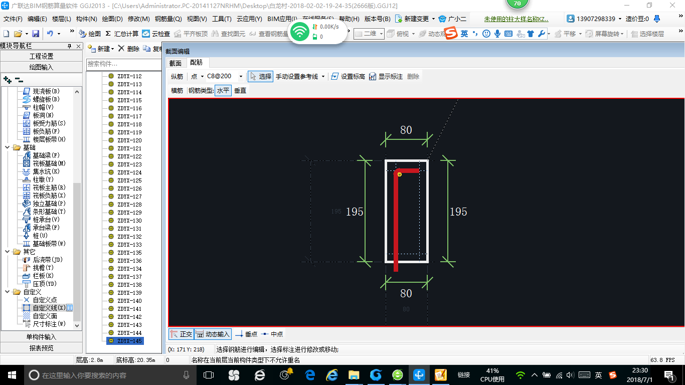Open link 未使用的柱大样名称KZ

pos(516,19)
